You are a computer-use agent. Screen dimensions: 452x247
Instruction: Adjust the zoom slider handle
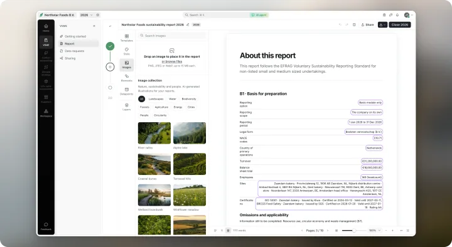click(353, 231)
